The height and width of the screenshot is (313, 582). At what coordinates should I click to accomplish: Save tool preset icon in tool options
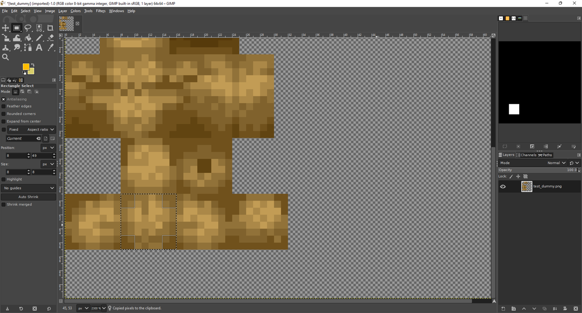(7, 309)
